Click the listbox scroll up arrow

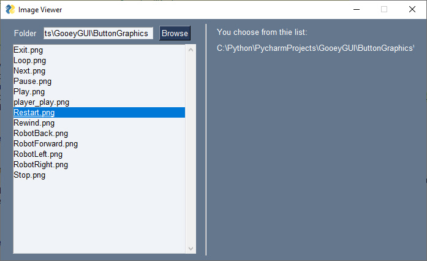[x=191, y=50]
